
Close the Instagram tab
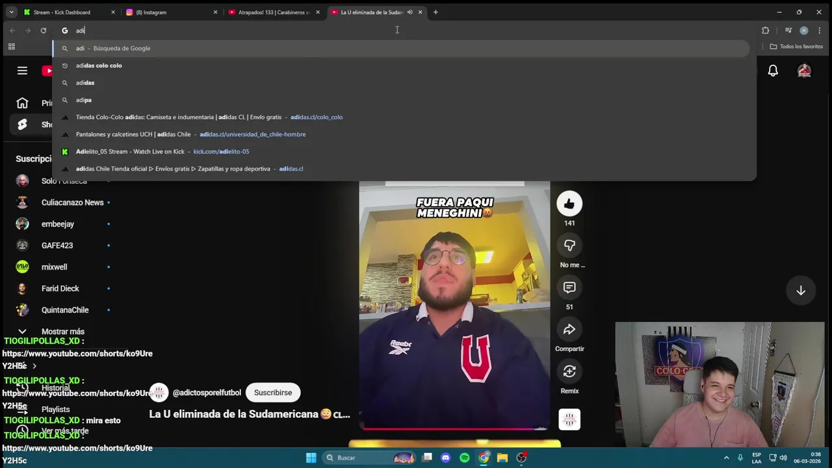(216, 12)
